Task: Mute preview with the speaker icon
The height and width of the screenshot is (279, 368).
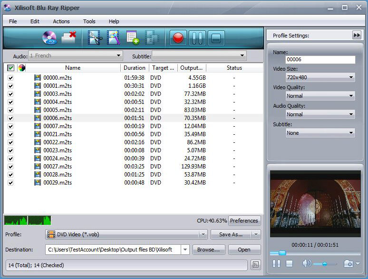Action: [307, 263]
